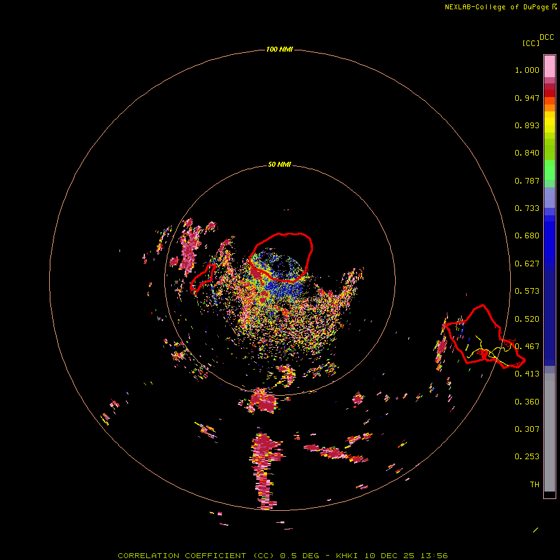Select the 0.413 scale value

click(527, 374)
